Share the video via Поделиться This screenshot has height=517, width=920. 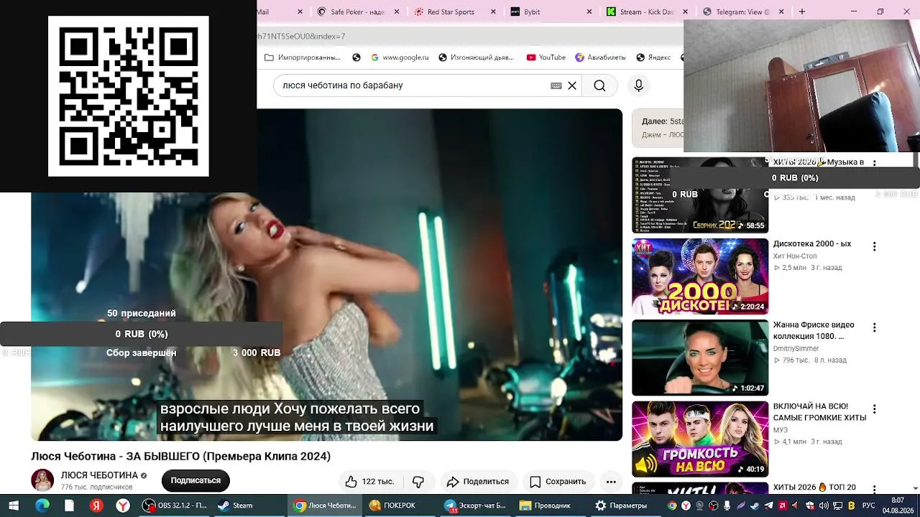pyautogui.click(x=477, y=481)
